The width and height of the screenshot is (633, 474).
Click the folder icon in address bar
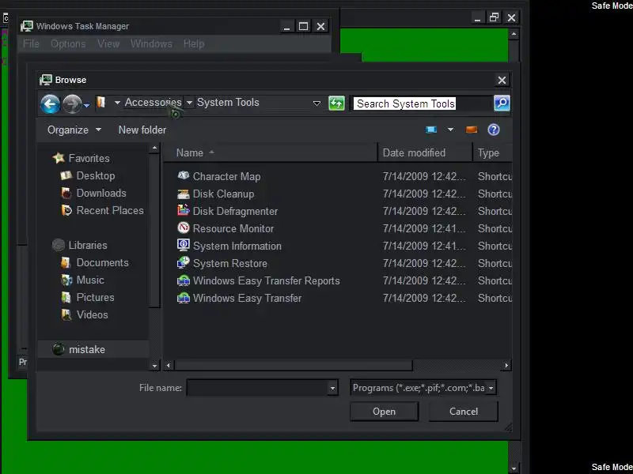pos(101,103)
